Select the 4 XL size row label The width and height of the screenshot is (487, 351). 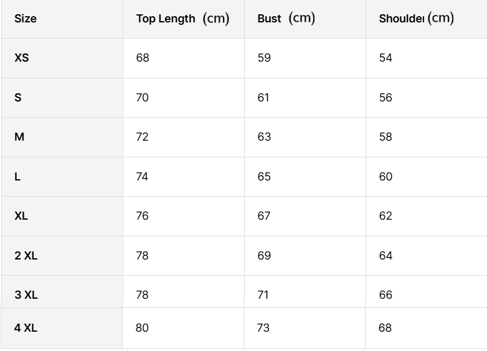[26, 328]
